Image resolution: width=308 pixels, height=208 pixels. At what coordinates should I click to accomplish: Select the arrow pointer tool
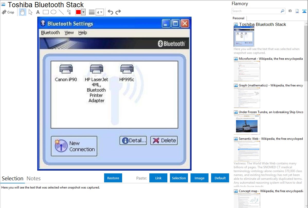[x=30, y=12]
